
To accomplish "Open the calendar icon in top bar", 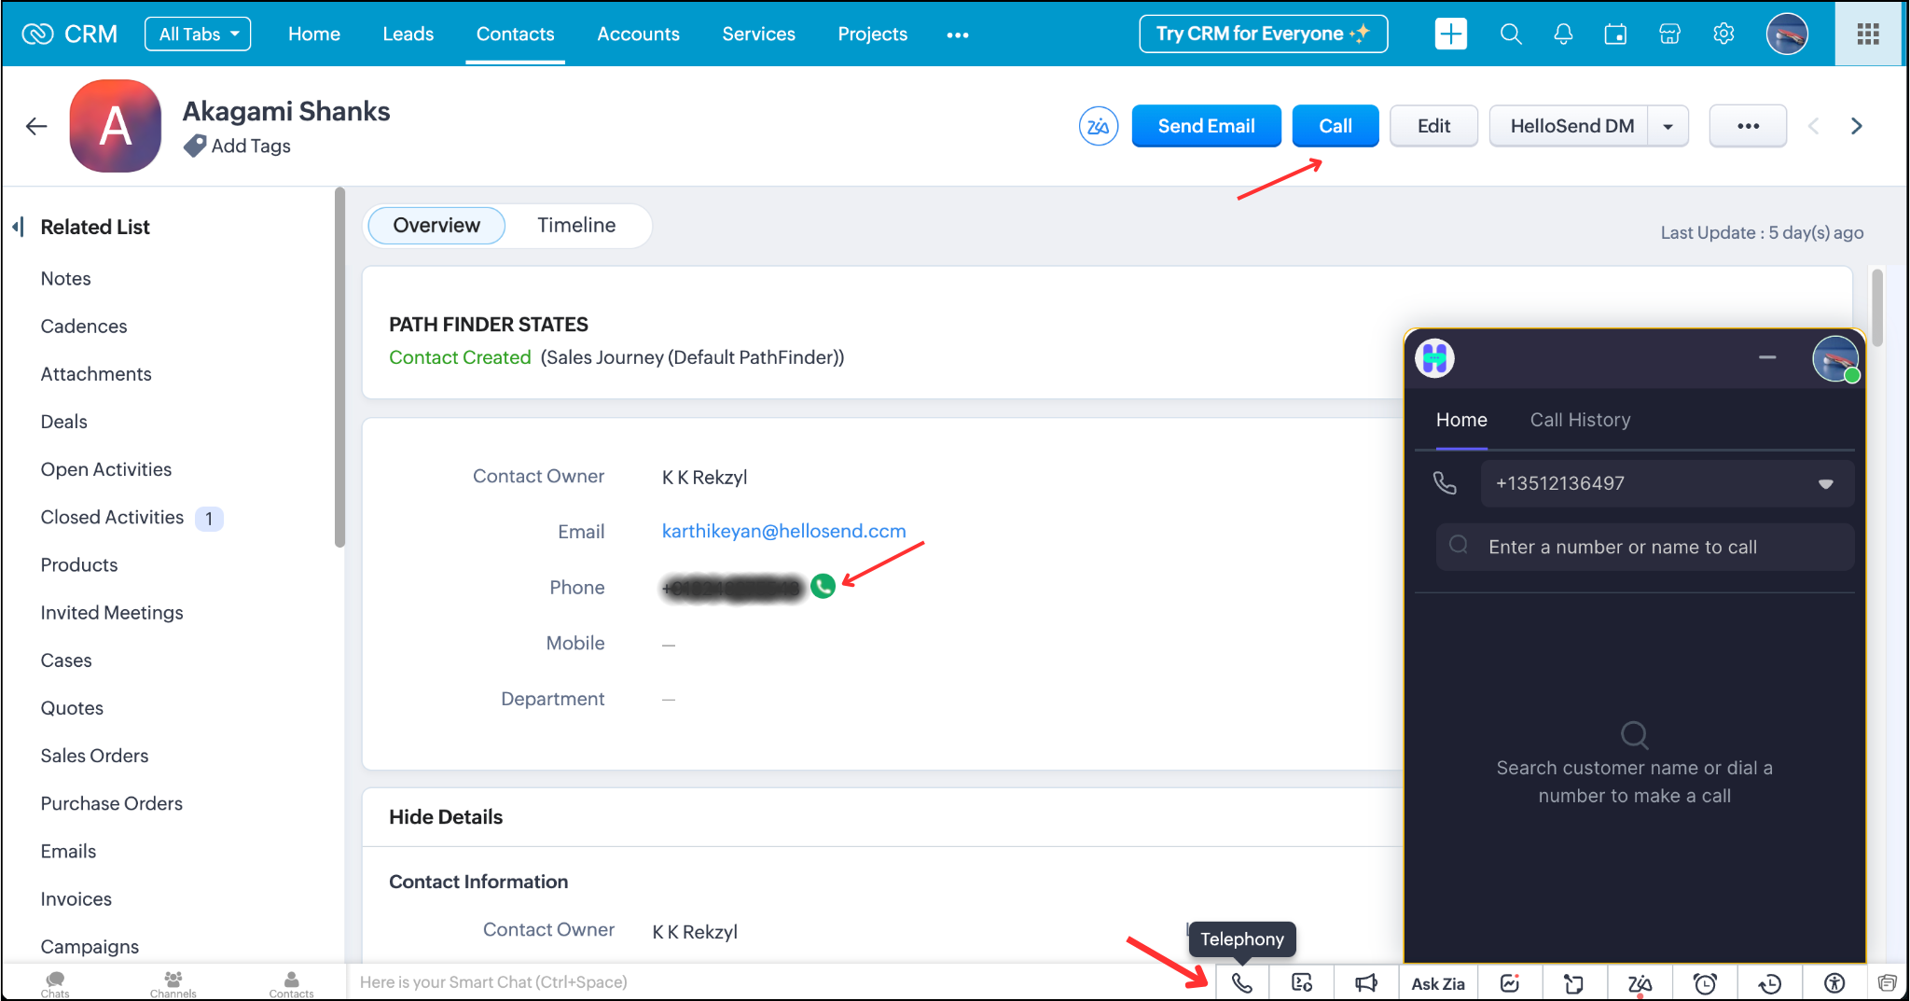I will 1615,34.
